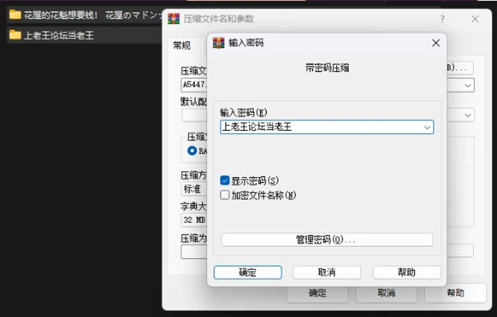Select the RAR format radio button
The height and width of the screenshot is (317, 497).
coord(192,150)
